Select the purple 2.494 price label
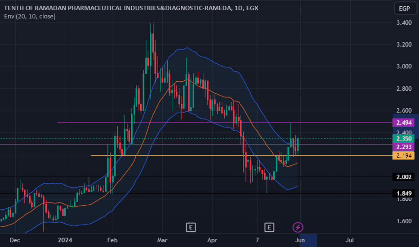The image size is (419, 247). click(404, 123)
